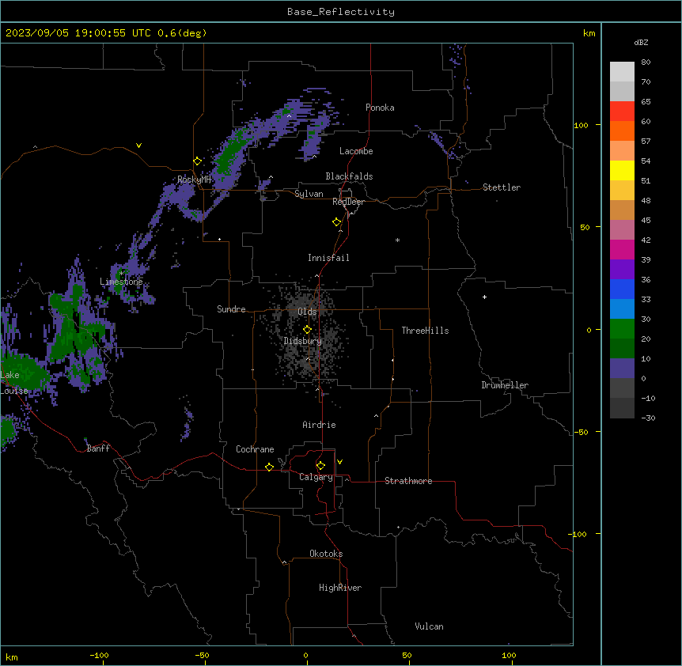
Task: Click the Sylvan label on map
Action: [x=309, y=194]
